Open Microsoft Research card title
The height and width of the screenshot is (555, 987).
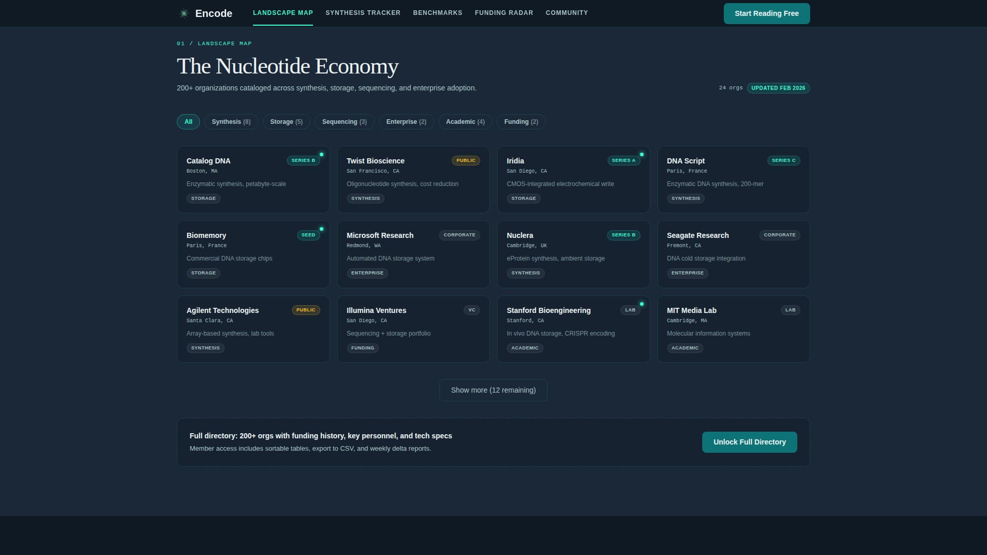pos(380,235)
